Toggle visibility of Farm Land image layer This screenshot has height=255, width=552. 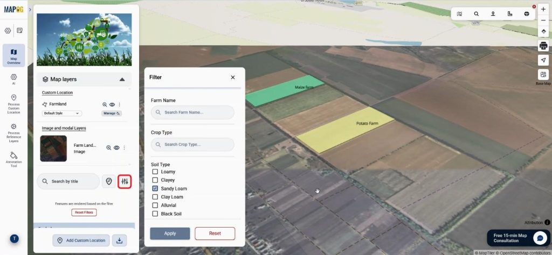(x=116, y=148)
